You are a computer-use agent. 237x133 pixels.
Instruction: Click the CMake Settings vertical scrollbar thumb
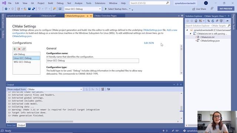pos(181,49)
